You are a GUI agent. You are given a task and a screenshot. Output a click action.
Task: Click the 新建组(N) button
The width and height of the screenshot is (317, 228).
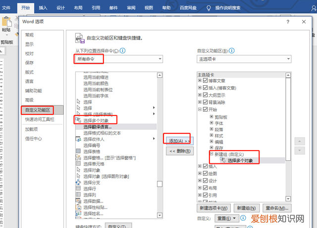[247, 208]
